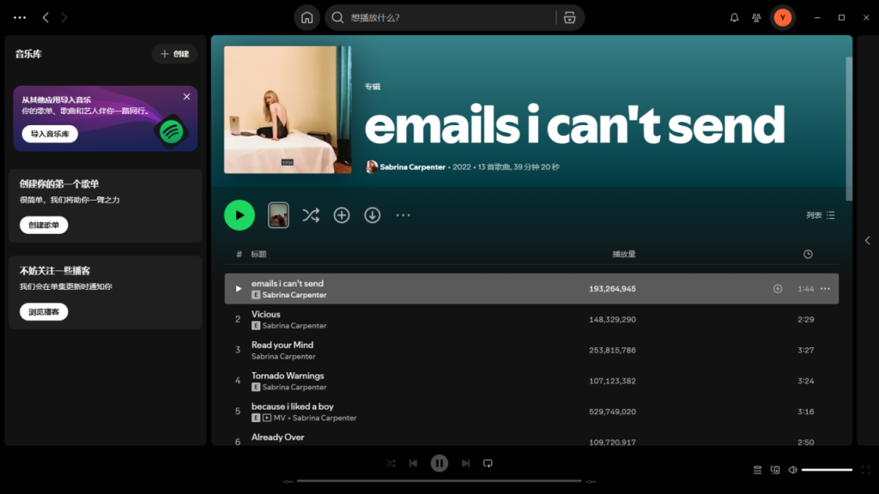Click the play count column header
The width and height of the screenshot is (879, 494).
624,254
